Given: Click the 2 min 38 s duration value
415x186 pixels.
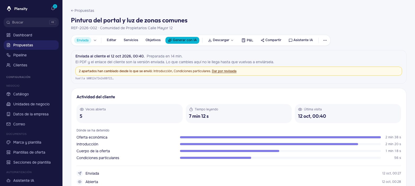Looking at the screenshot, I should click(393, 137).
